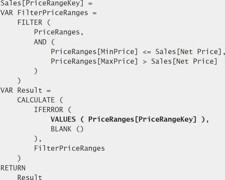Image resolution: width=225 pixels, height=180 pixels.
Task: Click the greater-than operator on MaxPrice line
Action: (x=145, y=62)
